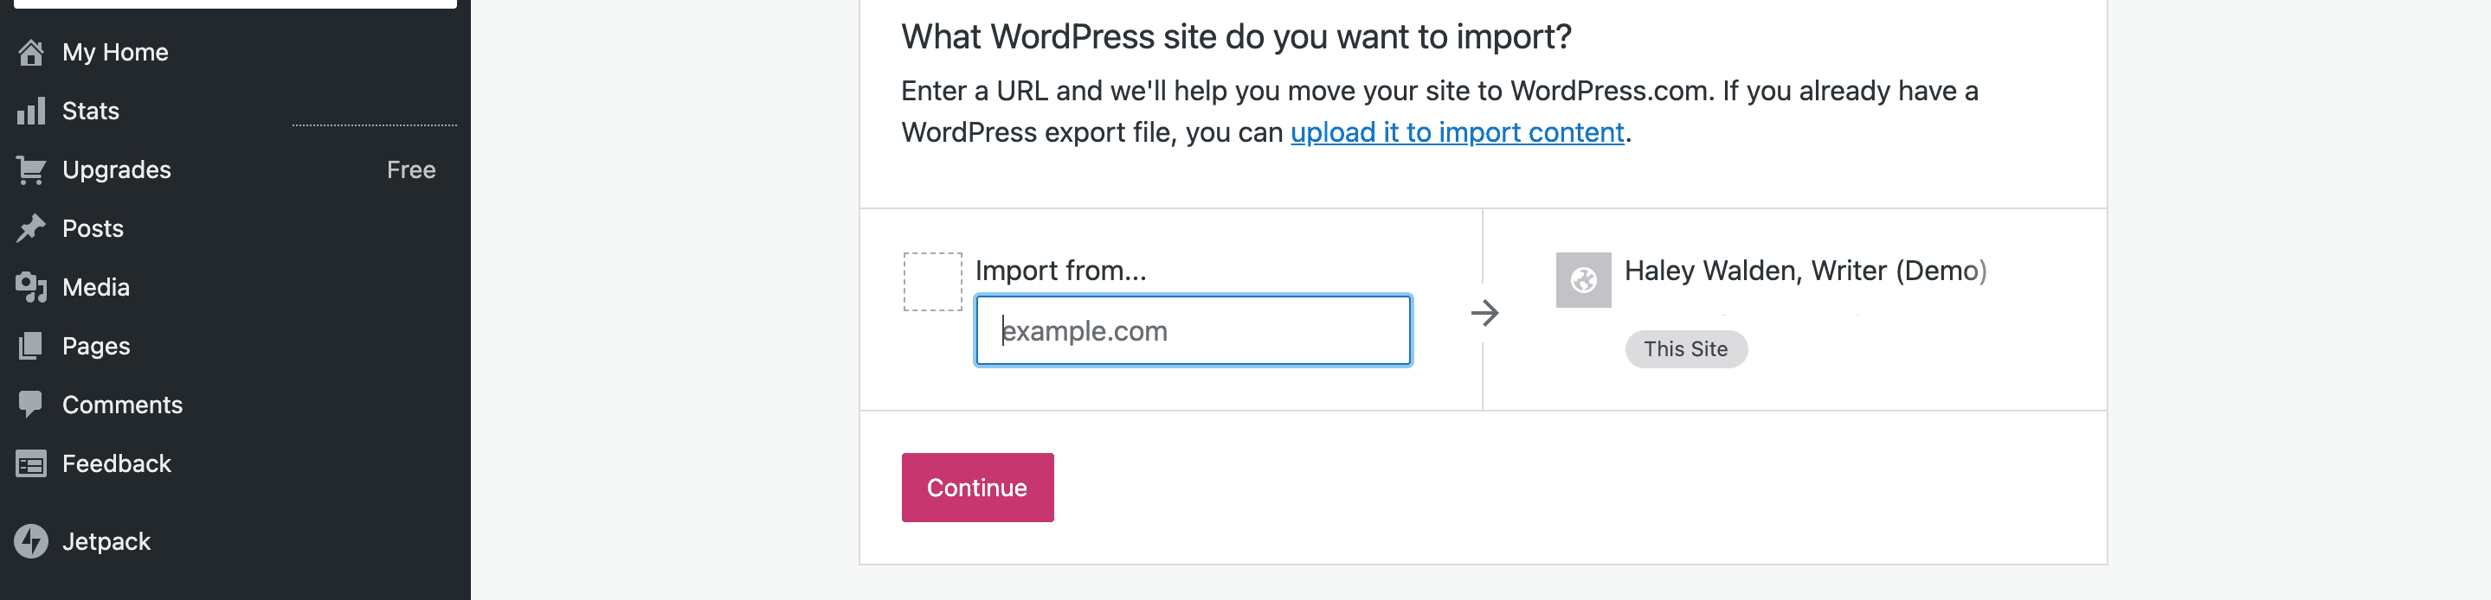Image resolution: width=2491 pixels, height=600 pixels.
Task: Click the Media icon in sidebar
Action: point(31,287)
